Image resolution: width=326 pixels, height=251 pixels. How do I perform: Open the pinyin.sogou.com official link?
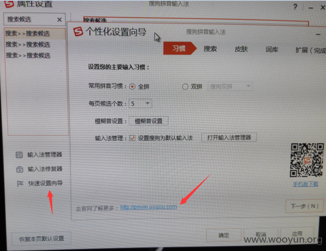pos(149,207)
